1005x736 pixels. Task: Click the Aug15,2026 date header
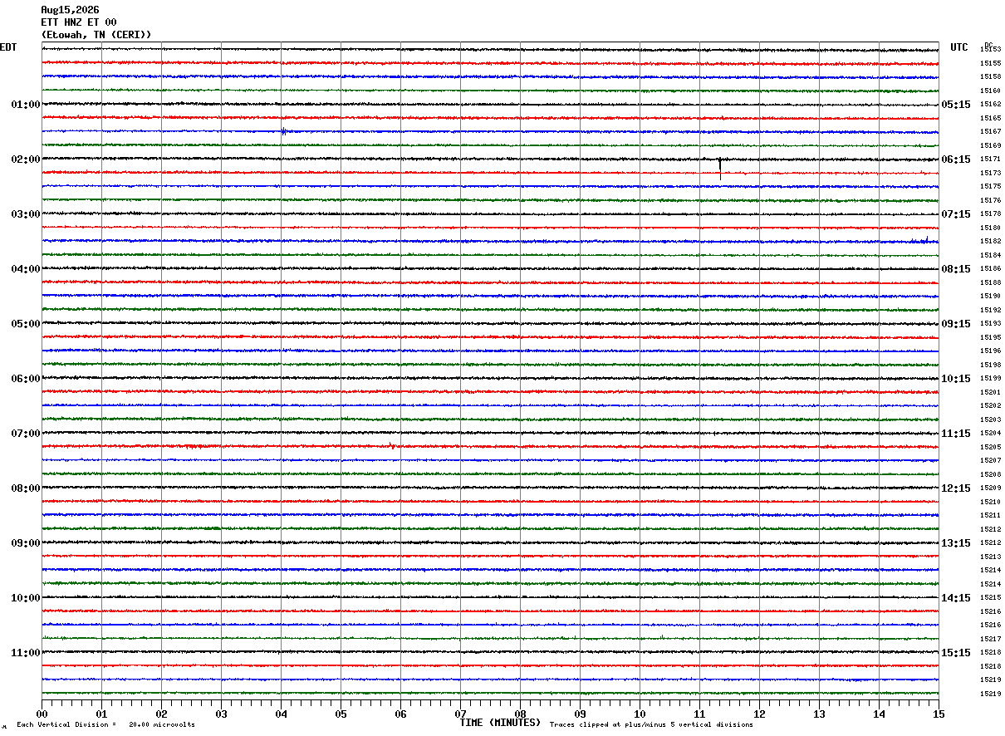click(x=71, y=10)
